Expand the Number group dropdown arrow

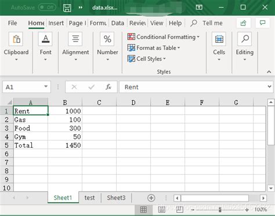107,60
